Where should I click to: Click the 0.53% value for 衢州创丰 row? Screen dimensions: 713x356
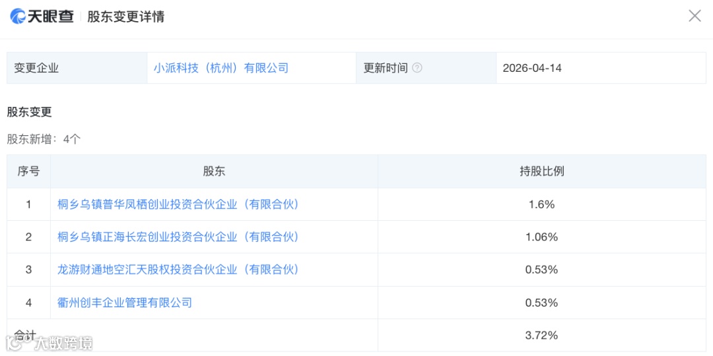point(541,303)
